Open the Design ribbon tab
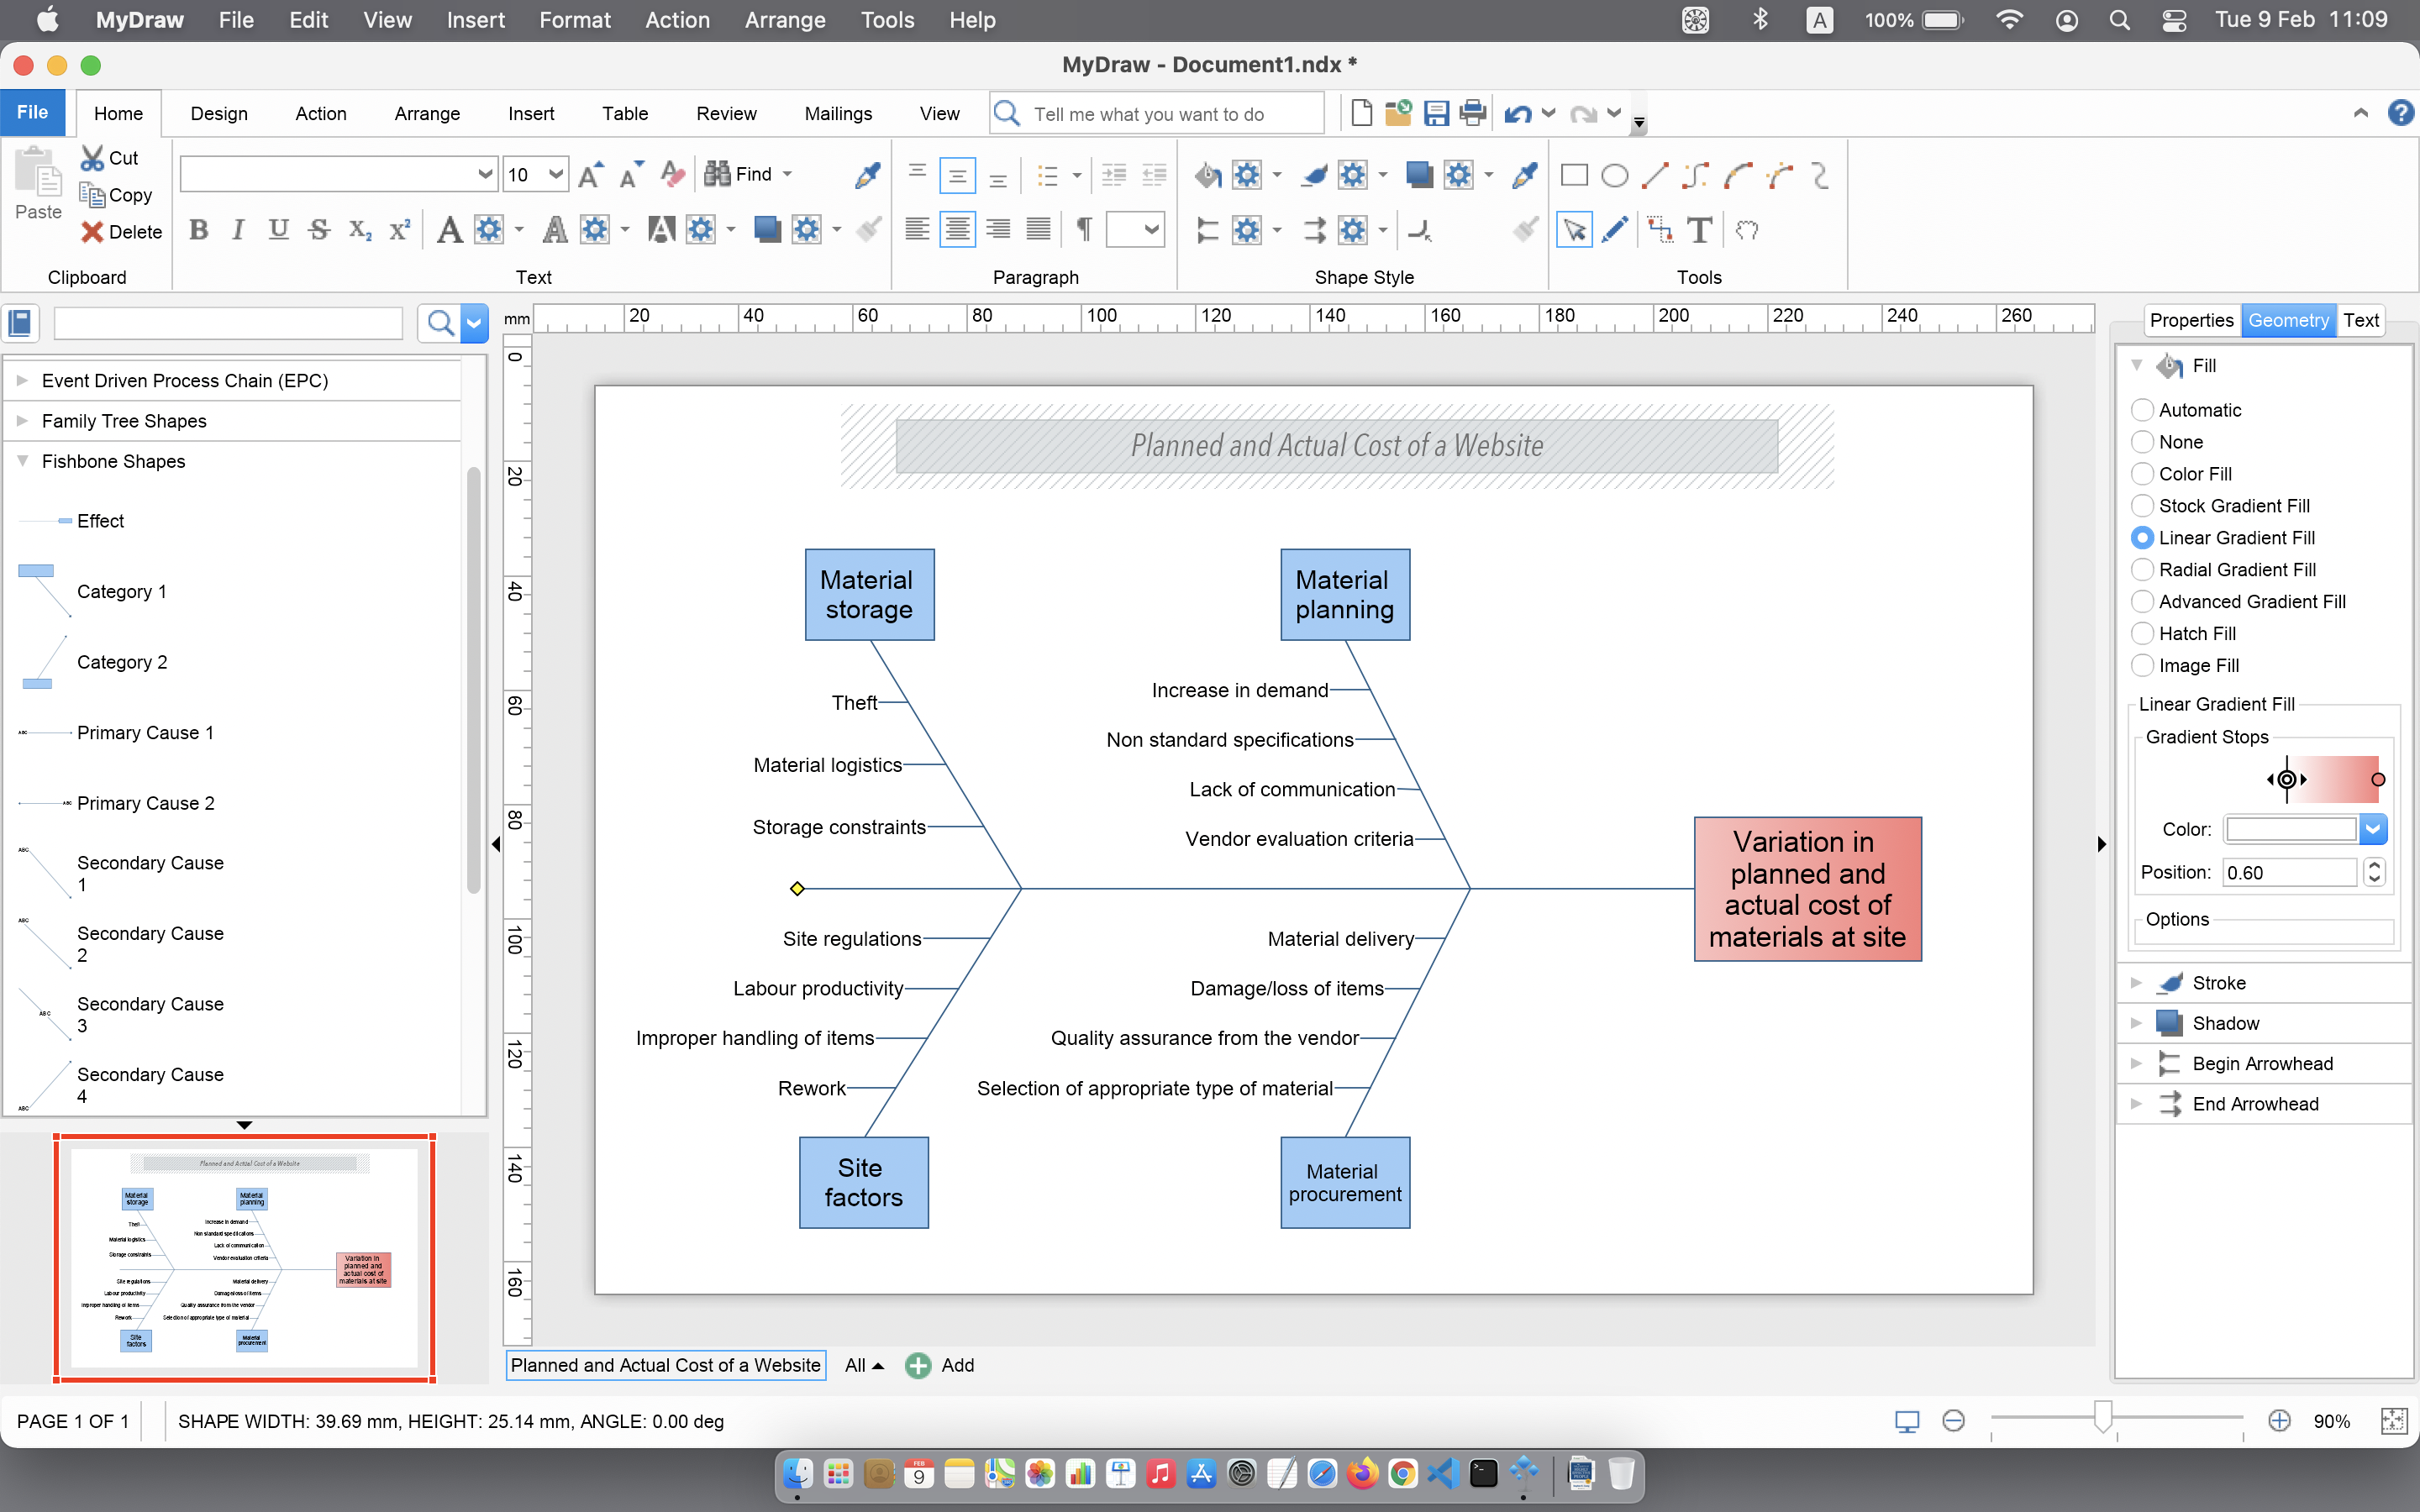The height and width of the screenshot is (1512, 2420). coord(219,113)
